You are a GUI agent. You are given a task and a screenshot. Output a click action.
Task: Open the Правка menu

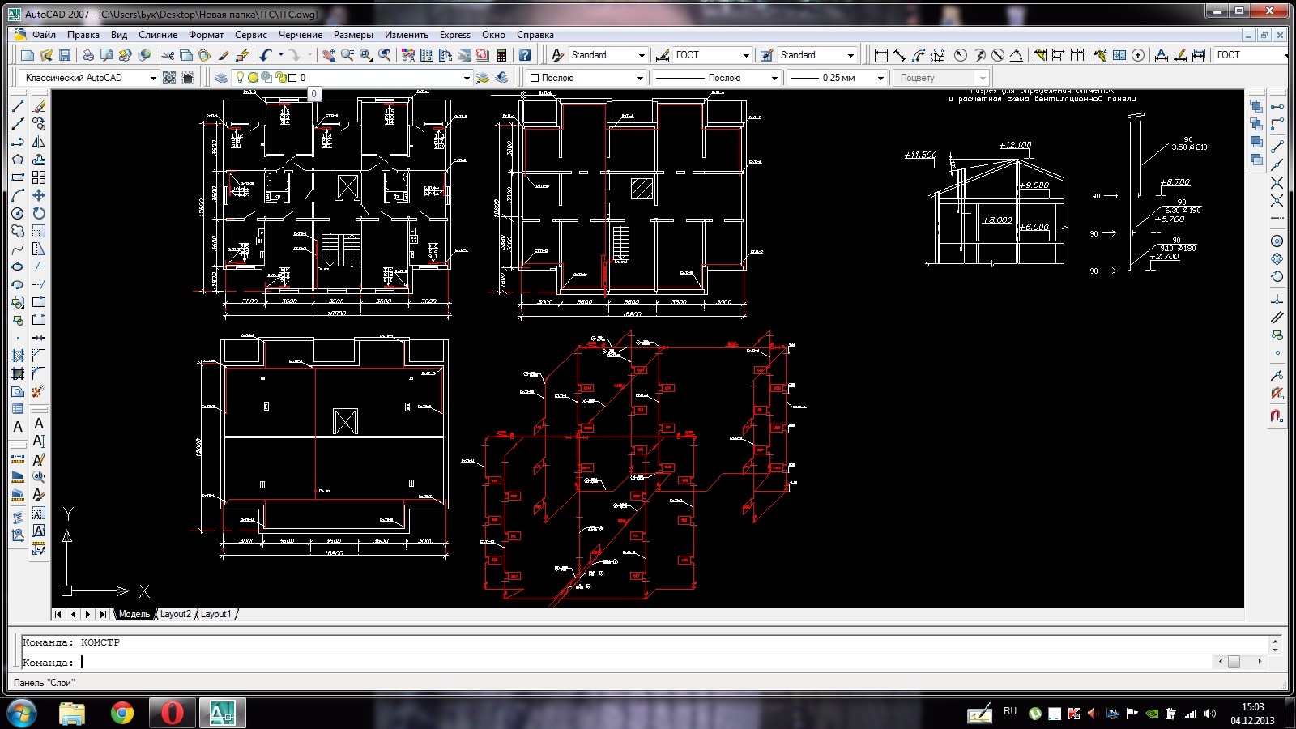83,35
